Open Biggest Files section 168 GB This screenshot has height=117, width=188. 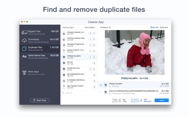click(40, 32)
